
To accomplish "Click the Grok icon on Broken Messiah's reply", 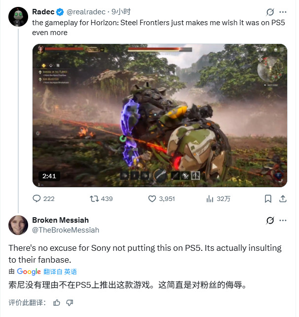I will click(270, 220).
